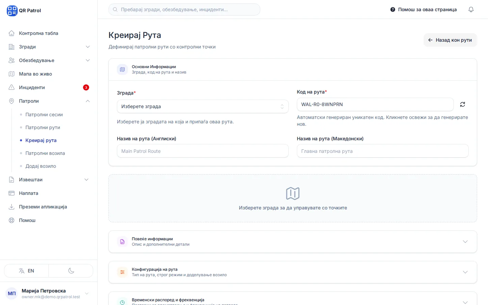Click the help question-mark icon
The image size is (488, 305).
click(393, 9)
